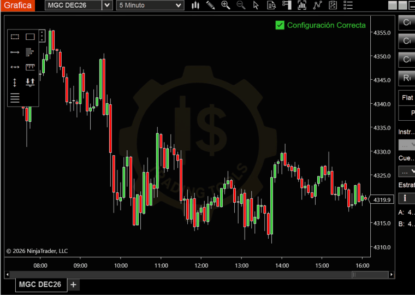The height and width of the screenshot is (295, 415).
Task: Open the disabled Instrumento dropdown
Action: click(x=407, y=145)
